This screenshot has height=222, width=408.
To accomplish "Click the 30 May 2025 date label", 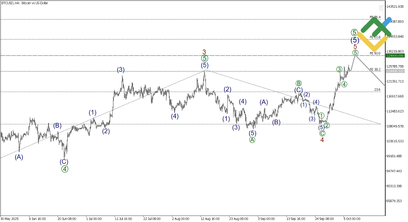I will click(10, 219).
